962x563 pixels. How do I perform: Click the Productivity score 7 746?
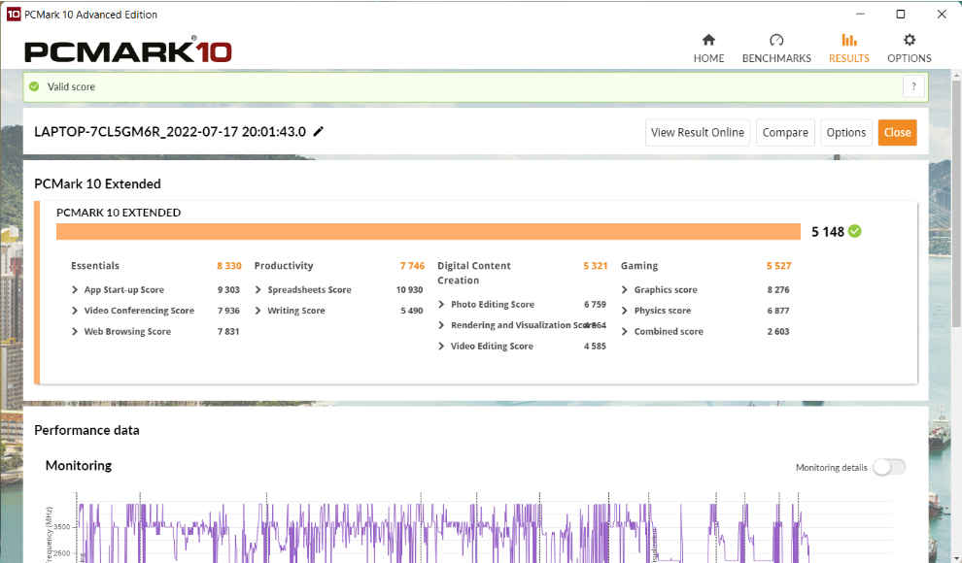412,266
